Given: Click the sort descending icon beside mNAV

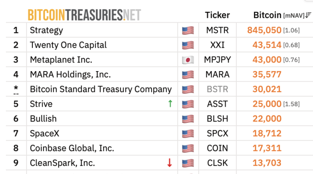Looking at the screenshot, I should pyautogui.click(x=308, y=15).
